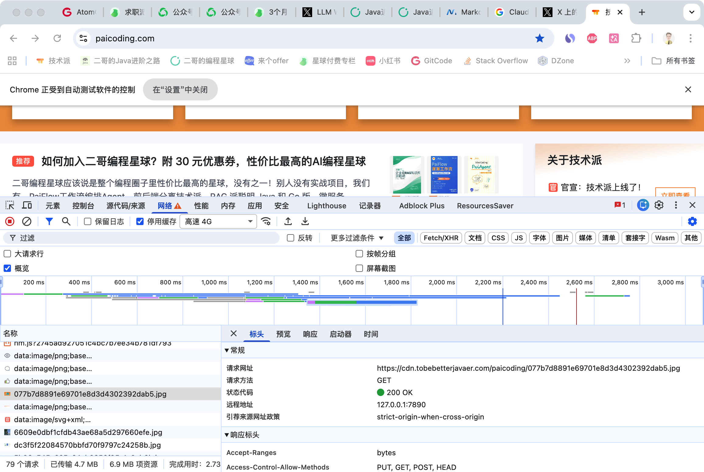Enable the 保留日志 checkbox
This screenshot has width=704, height=472.
(88, 221)
